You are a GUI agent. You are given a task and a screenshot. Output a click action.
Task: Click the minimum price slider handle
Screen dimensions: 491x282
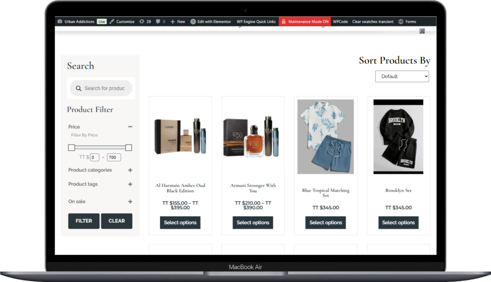[71, 147]
